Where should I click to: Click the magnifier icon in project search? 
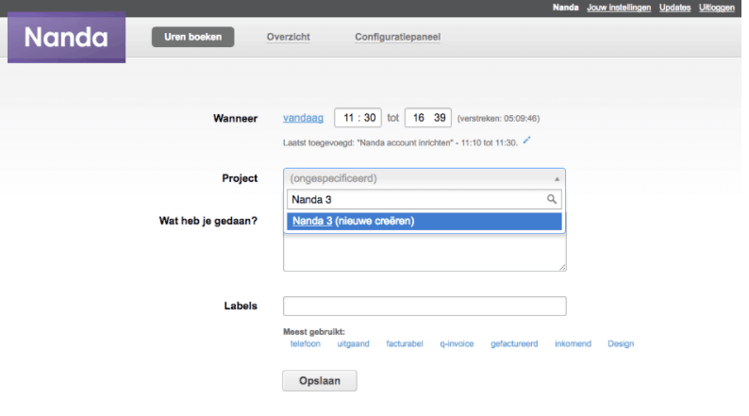click(551, 199)
